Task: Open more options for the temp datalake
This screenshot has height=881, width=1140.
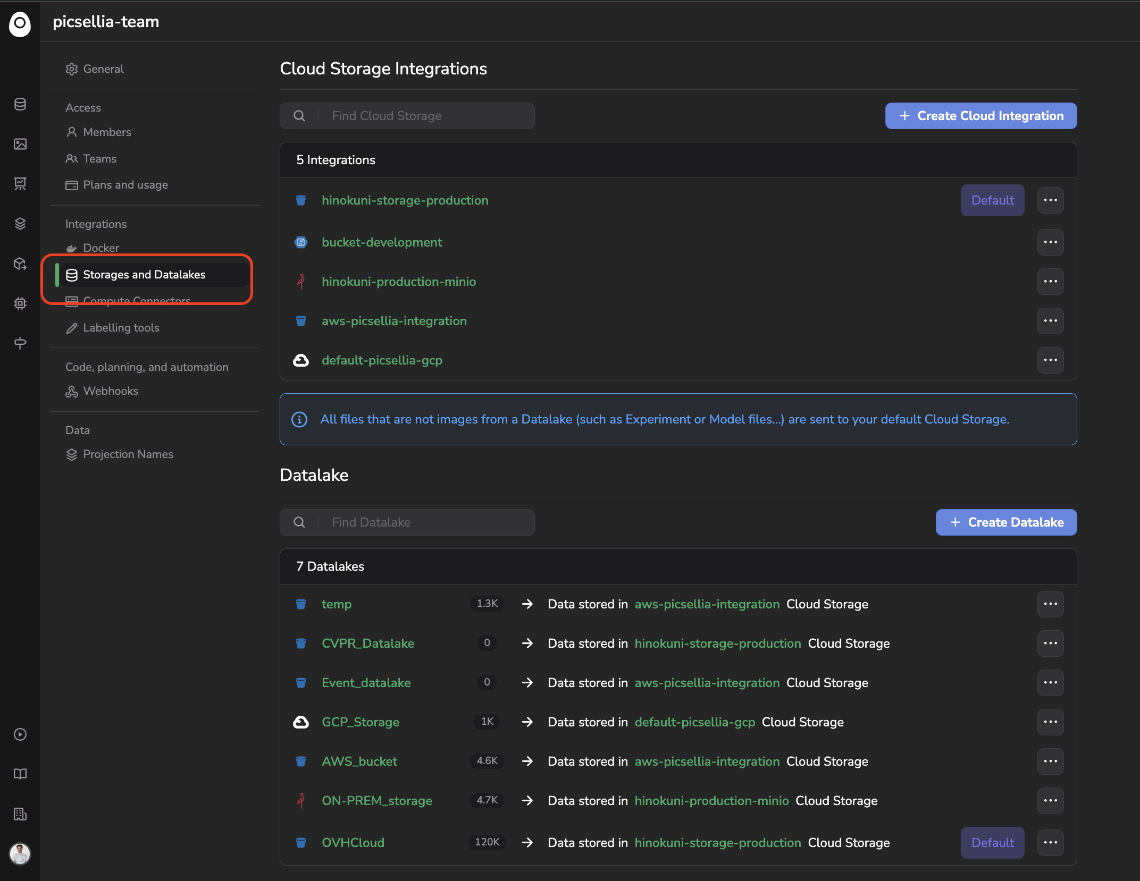Action: (x=1051, y=604)
